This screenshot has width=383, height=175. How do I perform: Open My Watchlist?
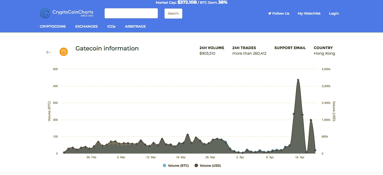point(309,13)
